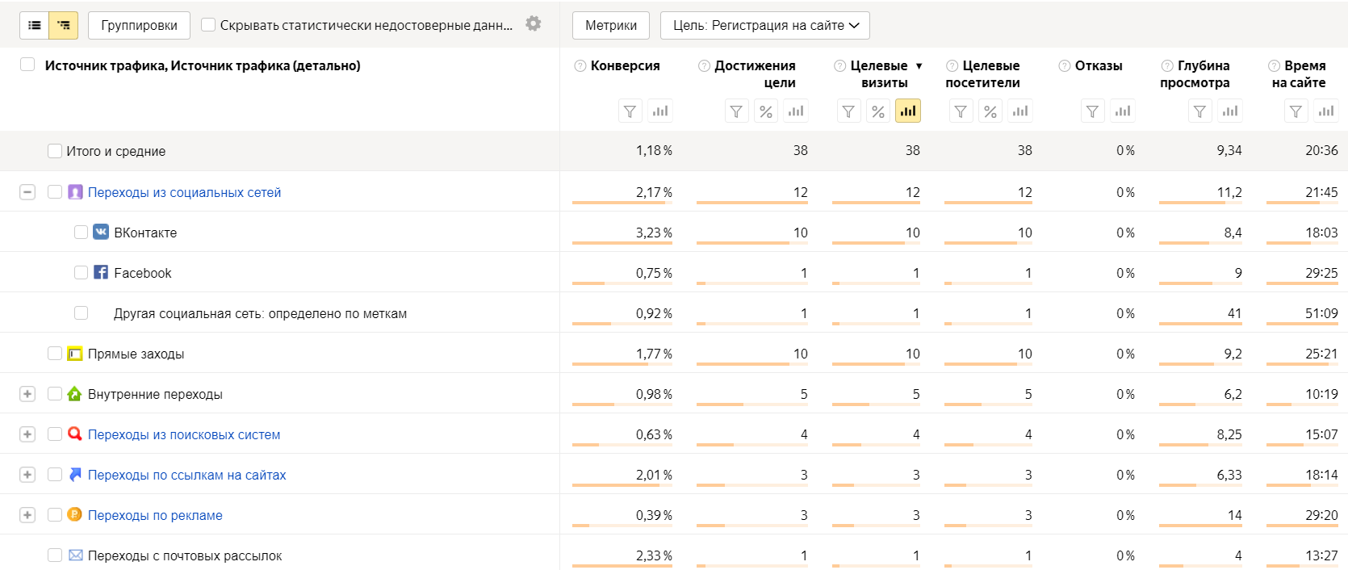Follow the Переходы по рекламе link
The height and width of the screenshot is (570, 1348).
[155, 515]
